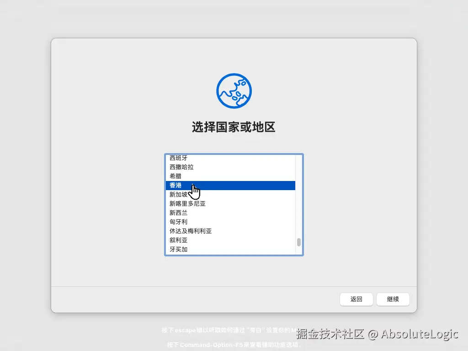Pick 牙买加 from the region list
The image size is (468, 351).
pos(230,249)
